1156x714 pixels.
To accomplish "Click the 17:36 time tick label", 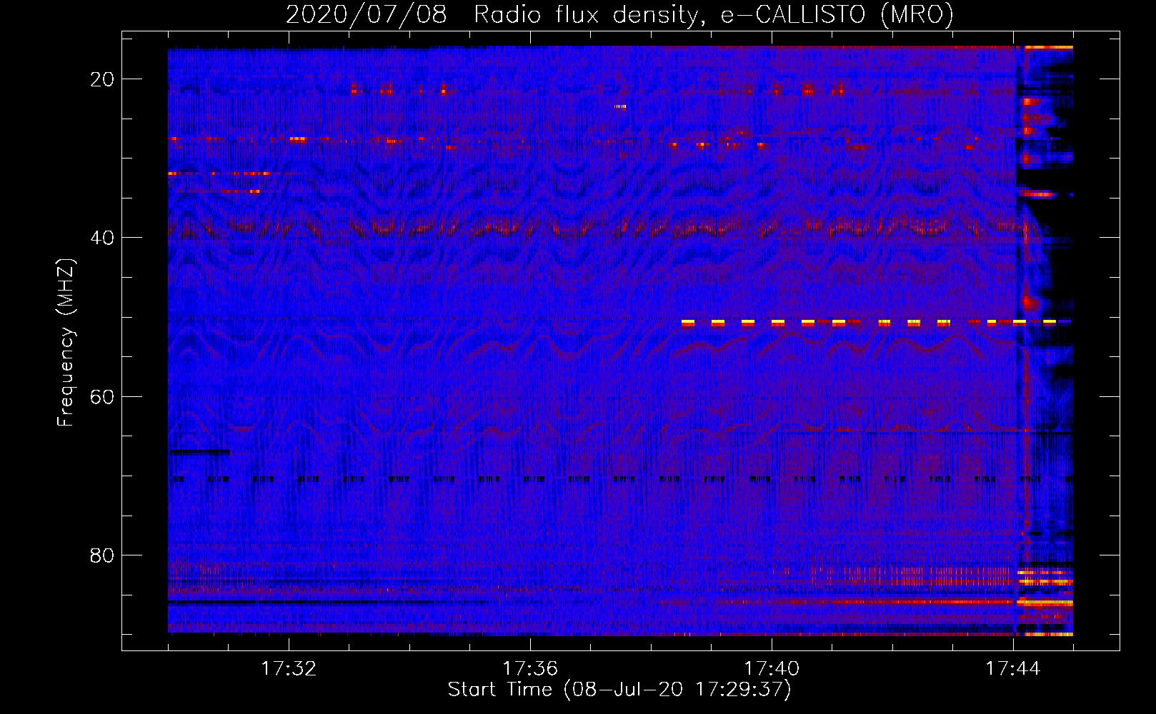I will coord(530,669).
